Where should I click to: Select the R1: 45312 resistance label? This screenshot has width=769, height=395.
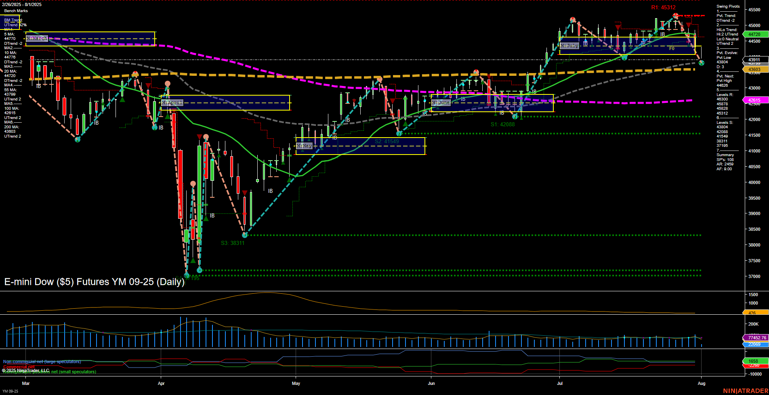(663, 8)
